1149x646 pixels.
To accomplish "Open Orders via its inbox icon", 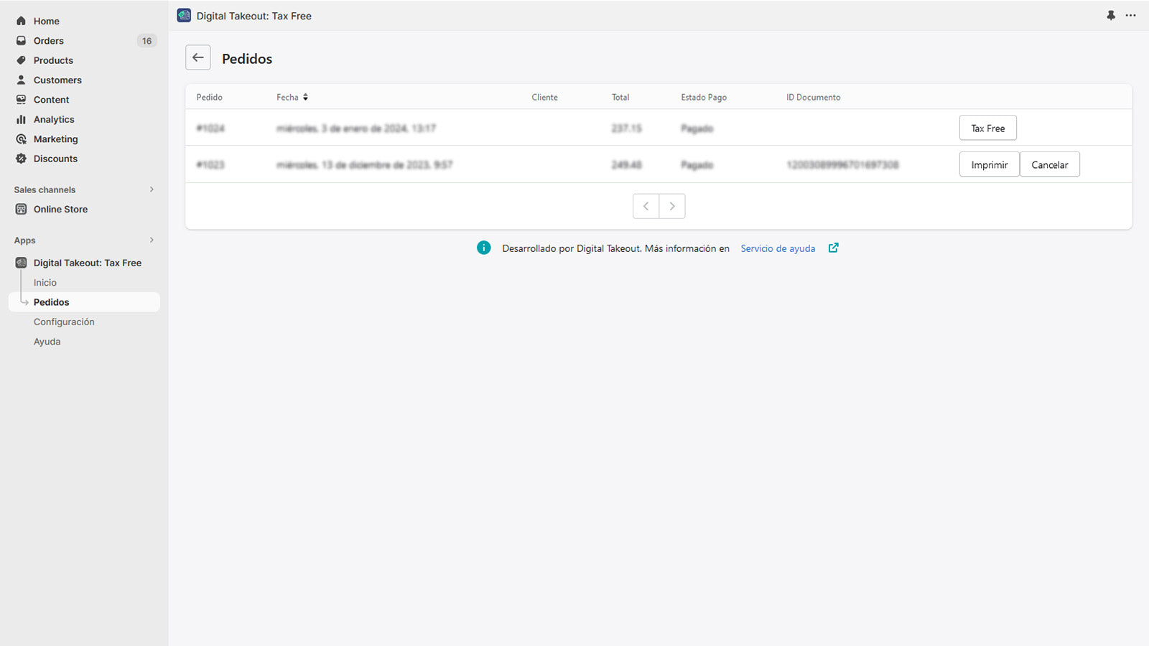I will (21, 41).
